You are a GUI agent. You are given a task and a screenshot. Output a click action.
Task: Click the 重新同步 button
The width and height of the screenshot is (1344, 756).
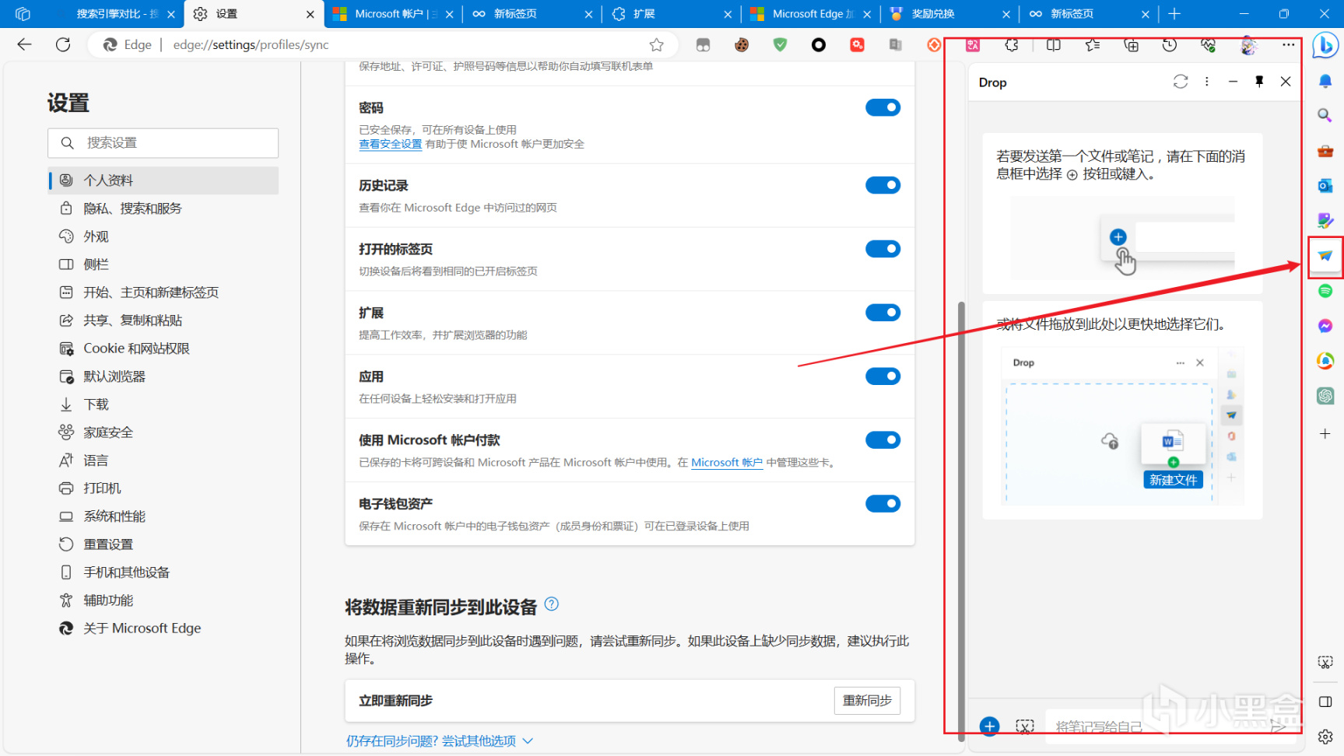coord(867,701)
